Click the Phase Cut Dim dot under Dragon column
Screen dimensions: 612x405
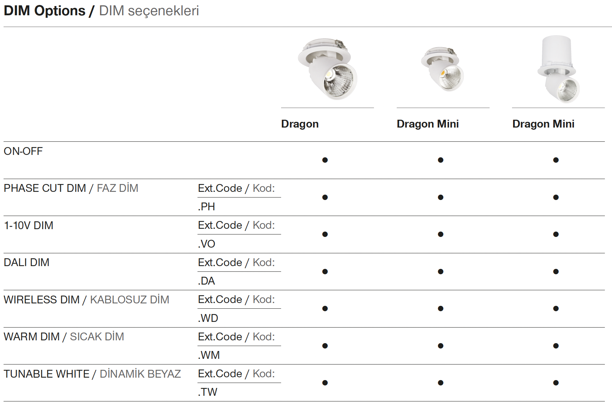[325, 197]
